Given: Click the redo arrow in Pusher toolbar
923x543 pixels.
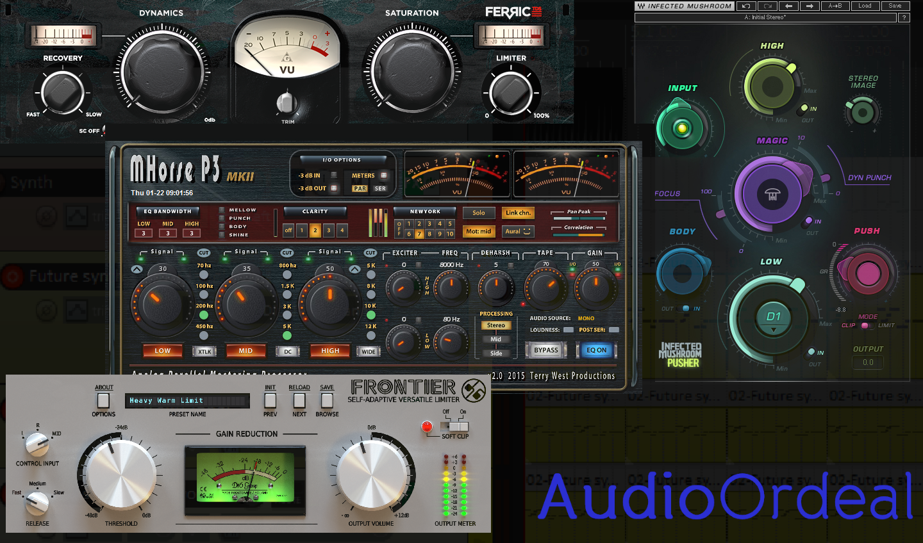Looking at the screenshot, I should [768, 6].
